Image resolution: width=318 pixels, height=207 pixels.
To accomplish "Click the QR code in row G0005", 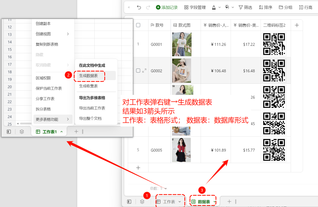I will pos(274,150).
